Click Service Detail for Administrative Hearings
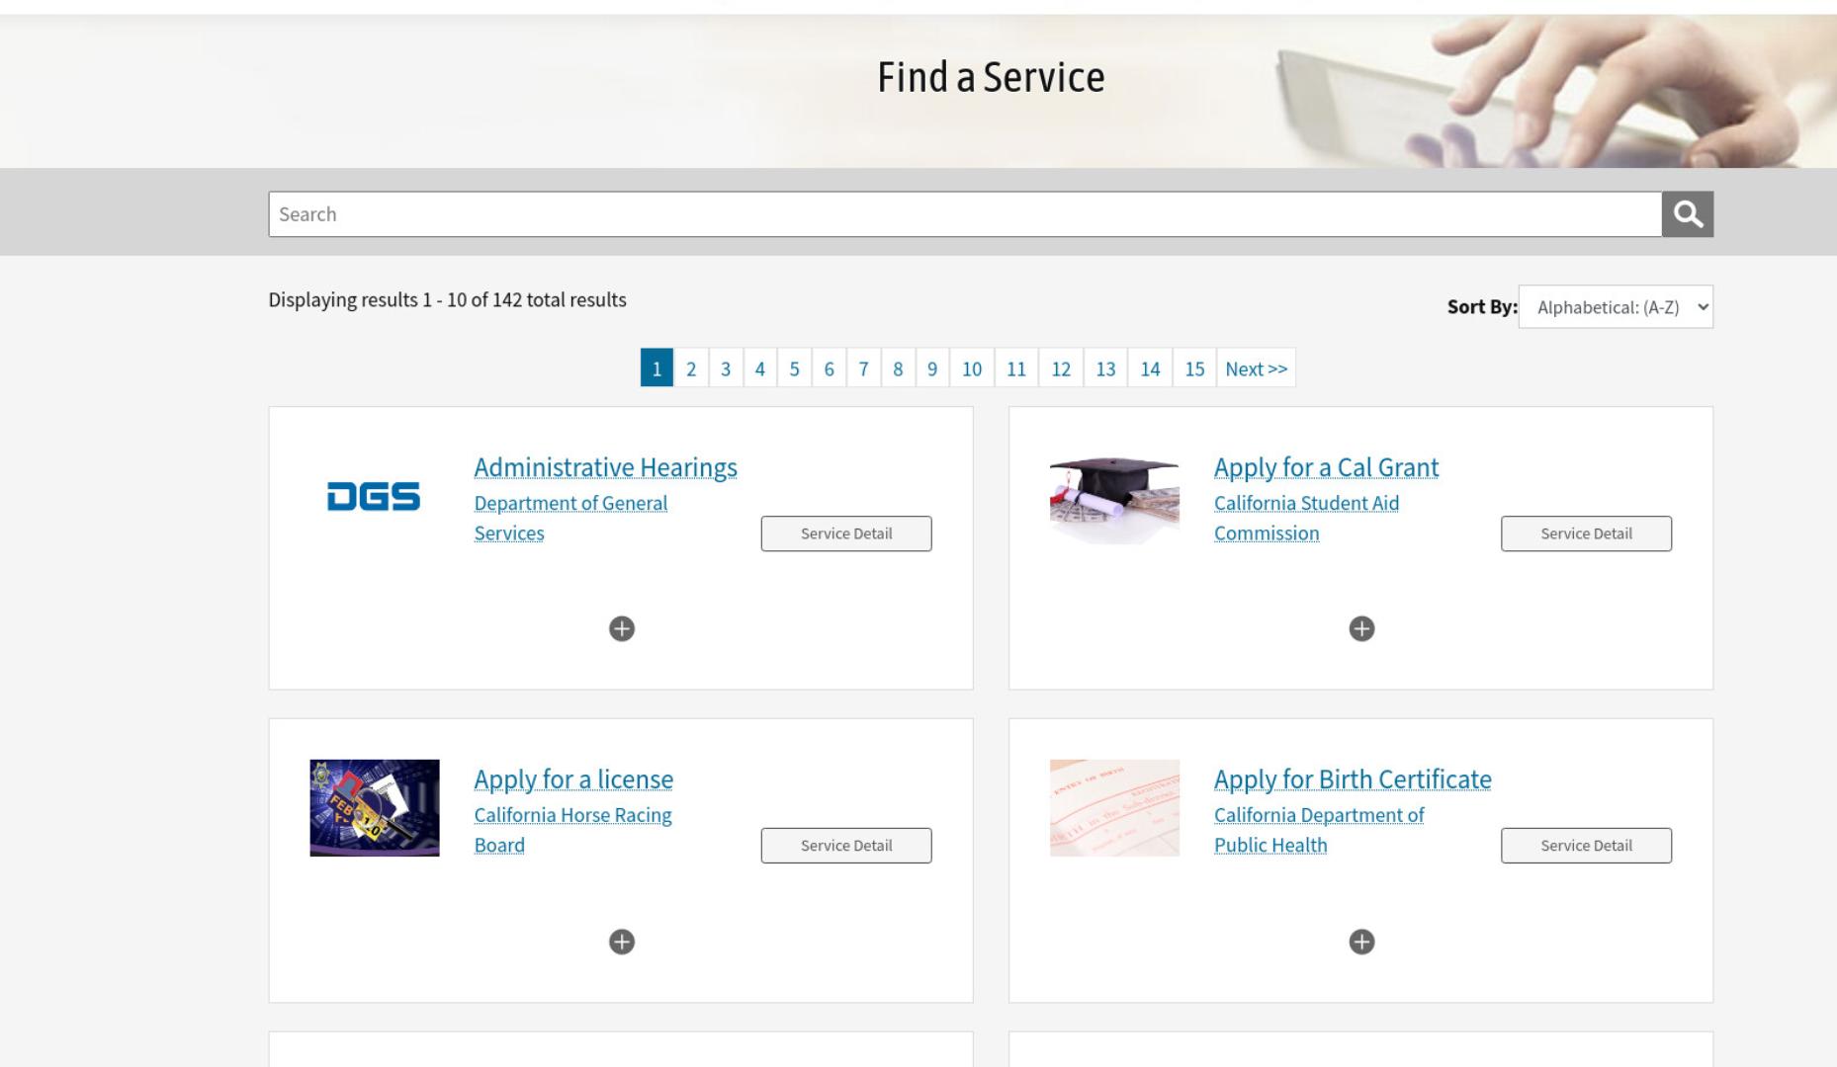 click(x=846, y=533)
